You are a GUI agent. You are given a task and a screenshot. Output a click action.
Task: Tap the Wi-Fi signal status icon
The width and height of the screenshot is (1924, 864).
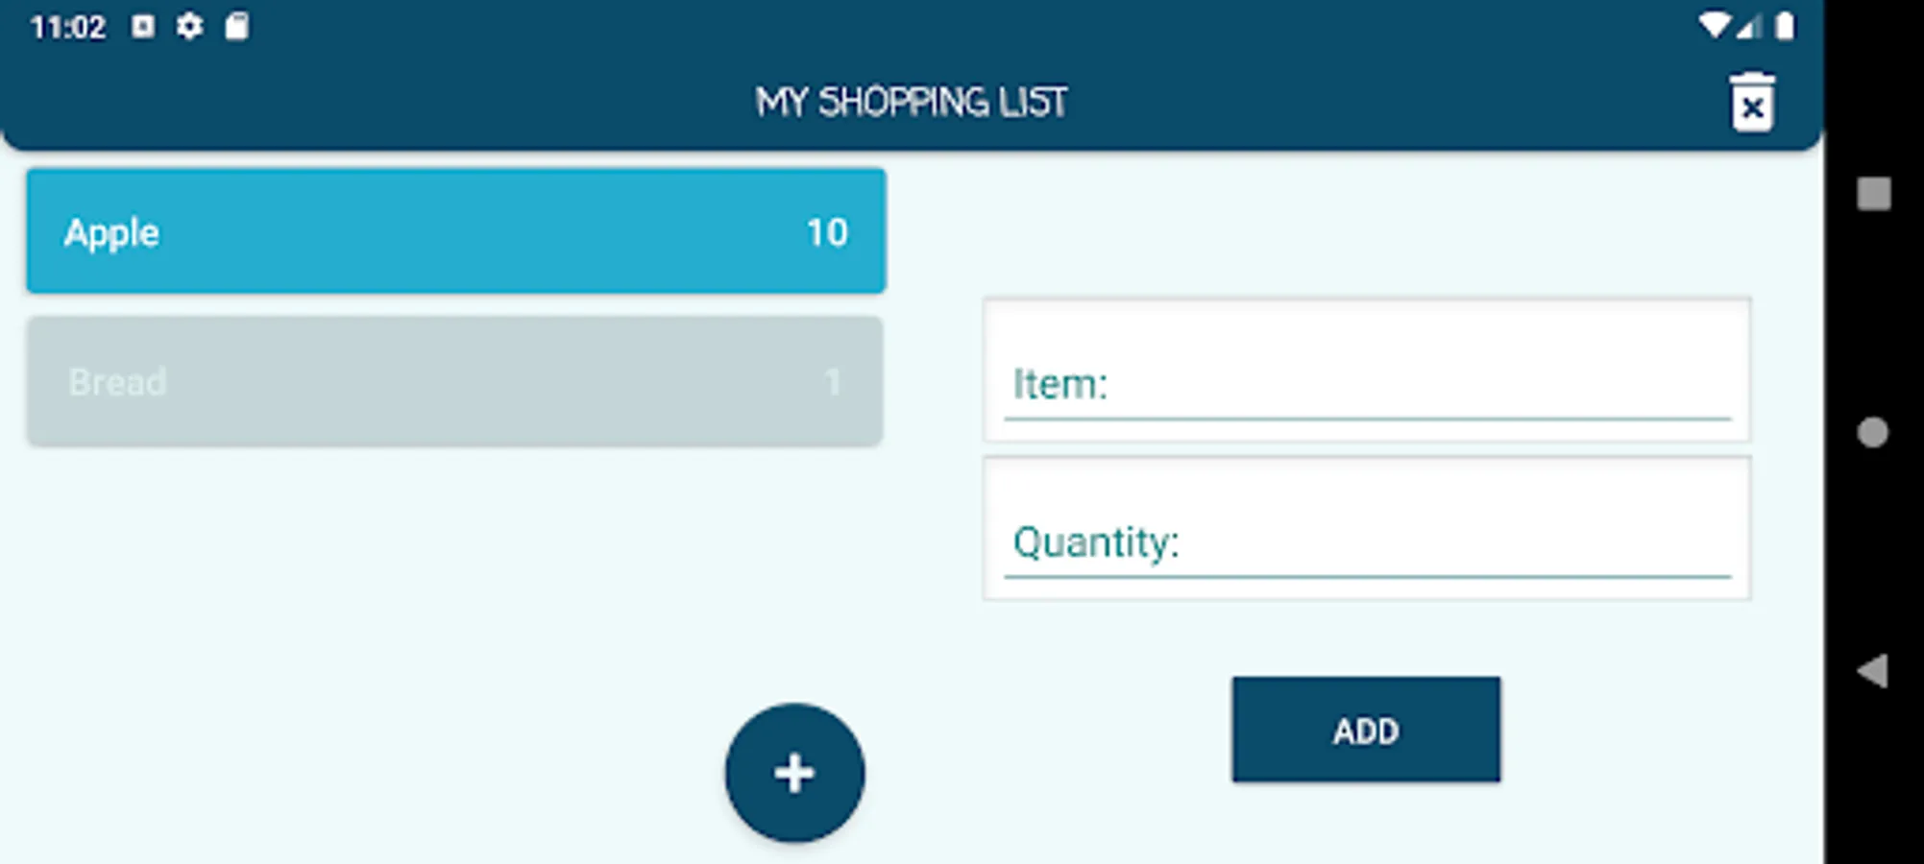1714,26
